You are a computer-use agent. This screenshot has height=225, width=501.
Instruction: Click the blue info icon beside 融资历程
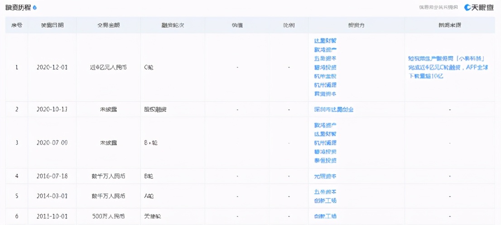pyautogui.click(x=35, y=8)
